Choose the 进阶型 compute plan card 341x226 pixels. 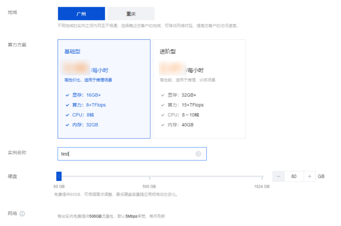coord(200,89)
